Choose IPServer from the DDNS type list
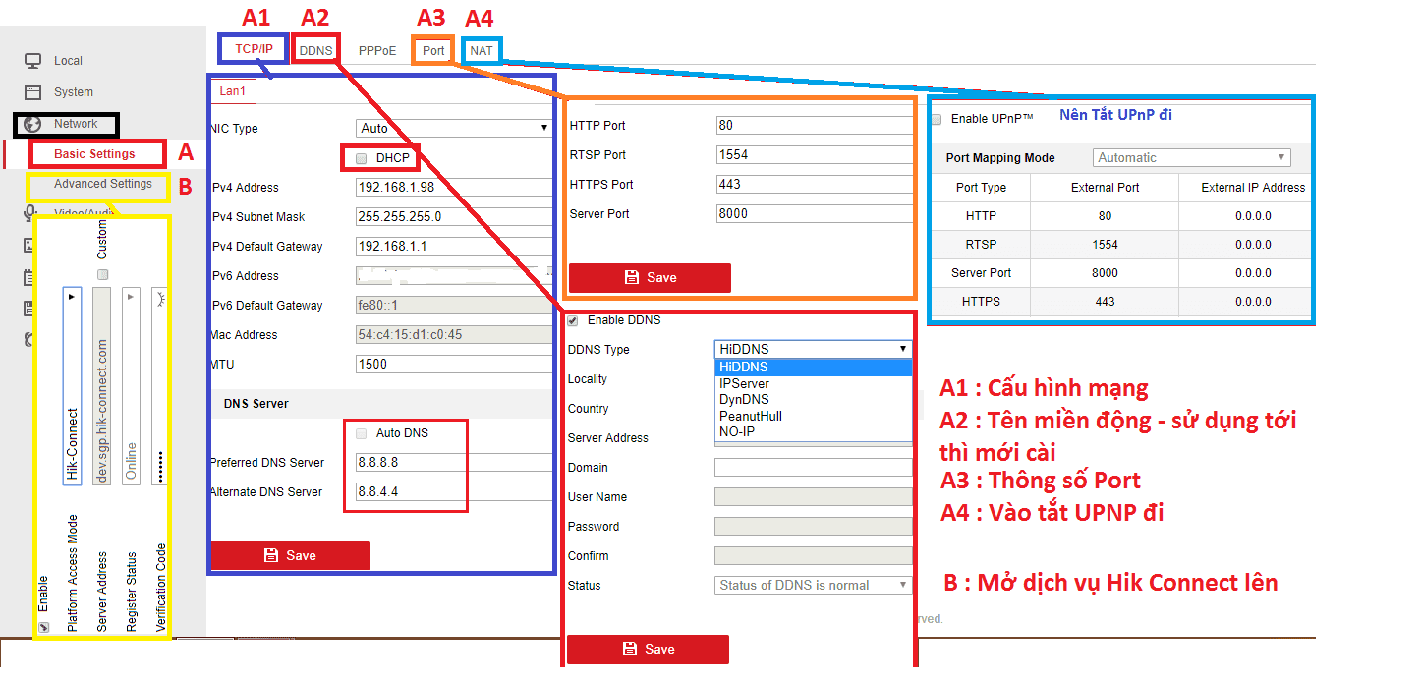The height and width of the screenshot is (682, 1421). pyautogui.click(x=814, y=383)
